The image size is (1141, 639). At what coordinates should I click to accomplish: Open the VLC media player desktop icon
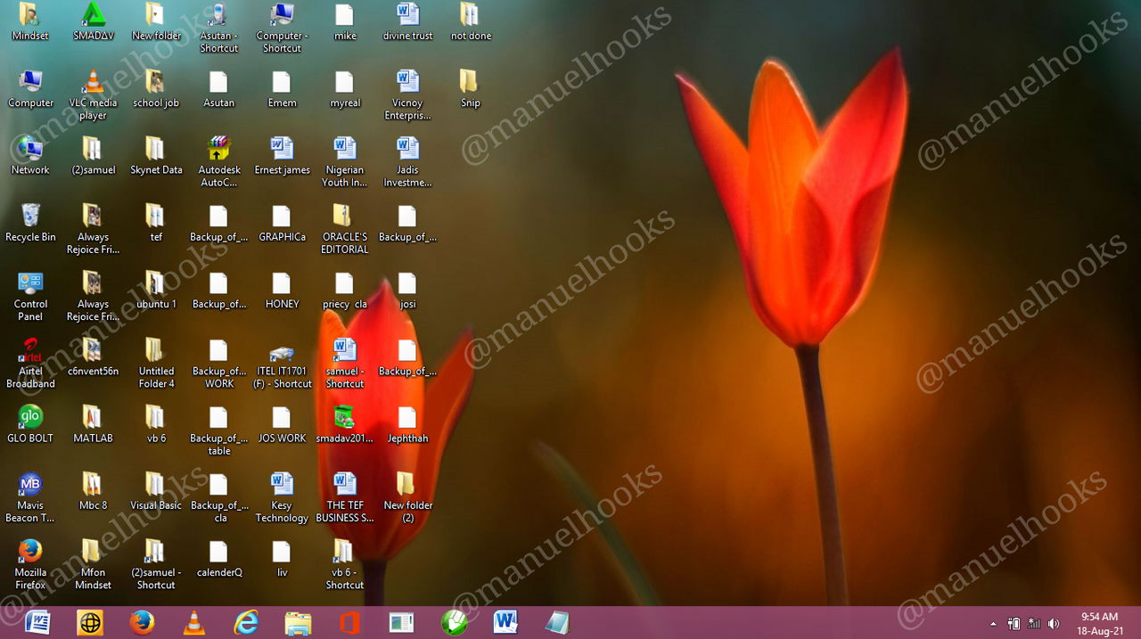pyautogui.click(x=93, y=94)
